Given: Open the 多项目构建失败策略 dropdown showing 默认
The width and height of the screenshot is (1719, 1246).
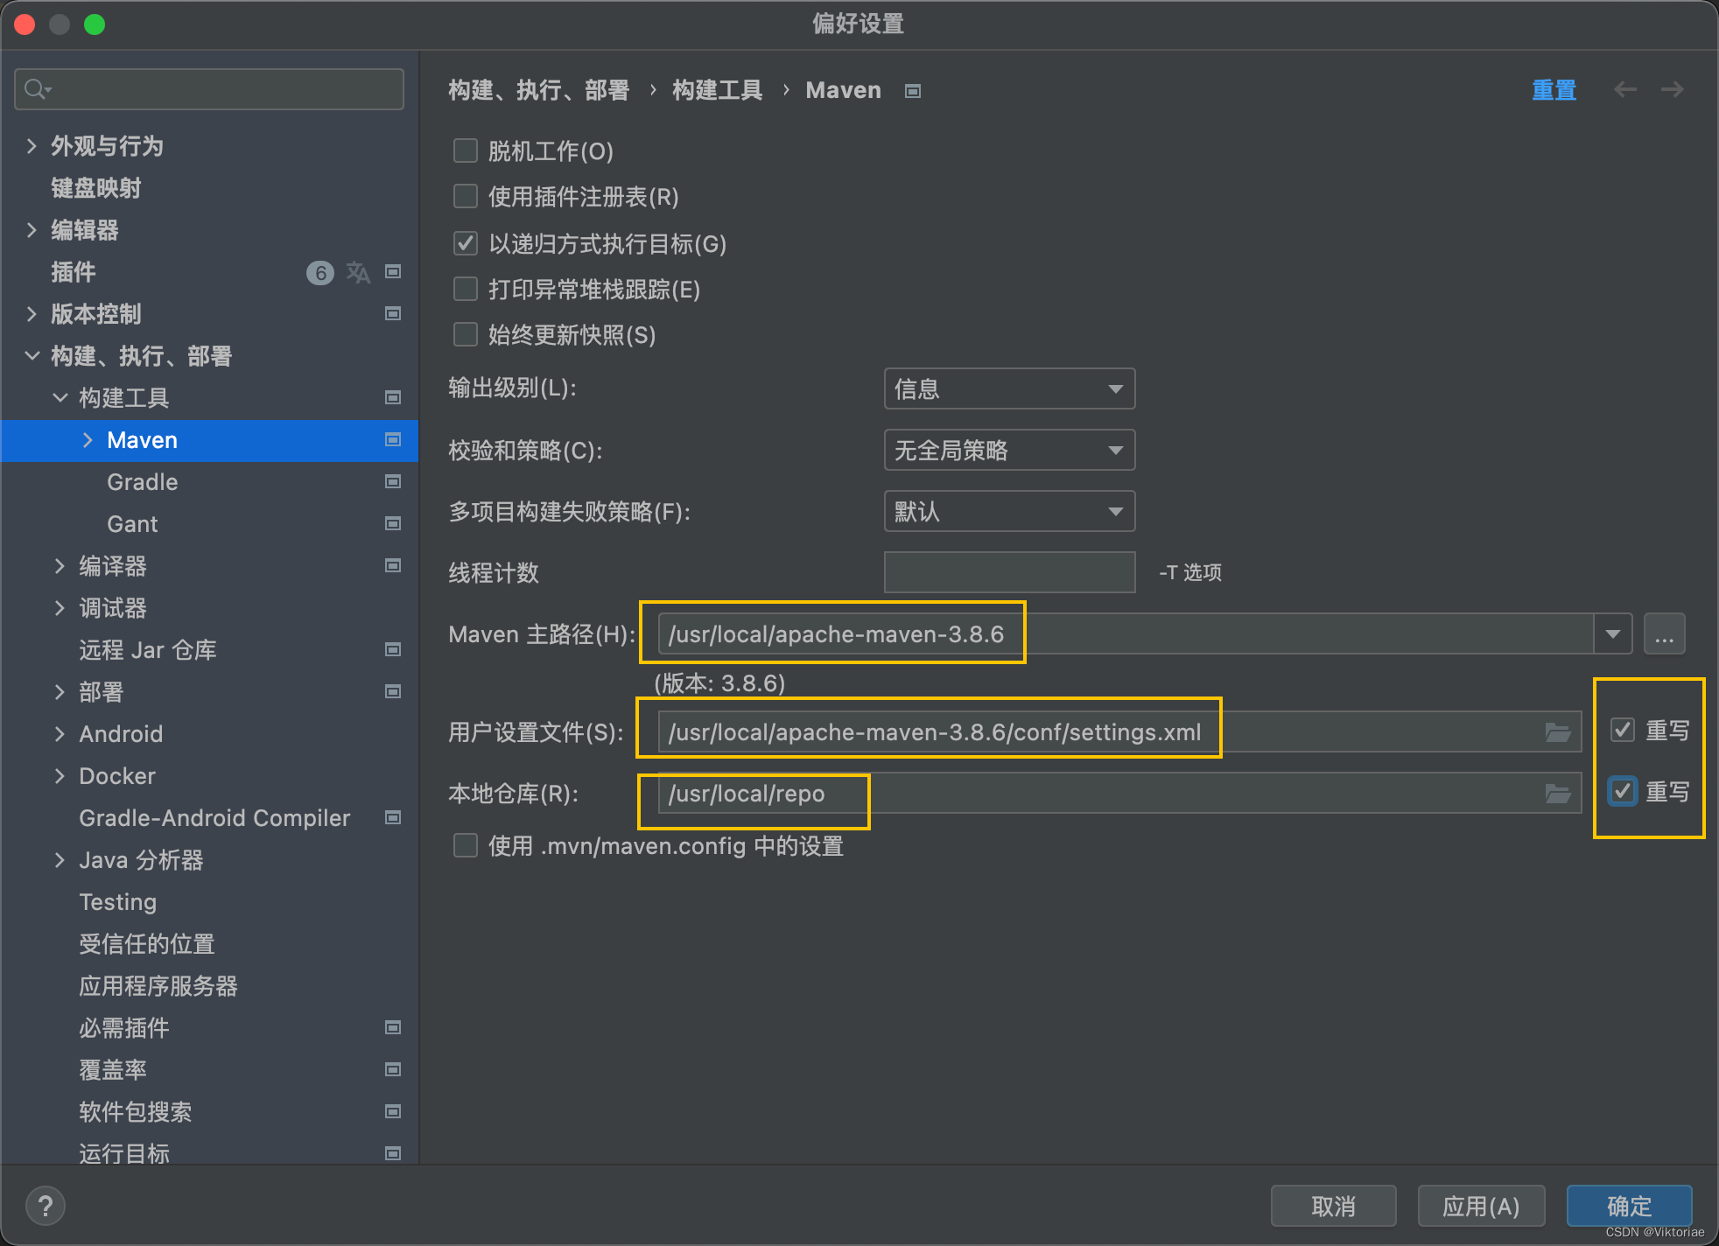Looking at the screenshot, I should tap(1009, 511).
